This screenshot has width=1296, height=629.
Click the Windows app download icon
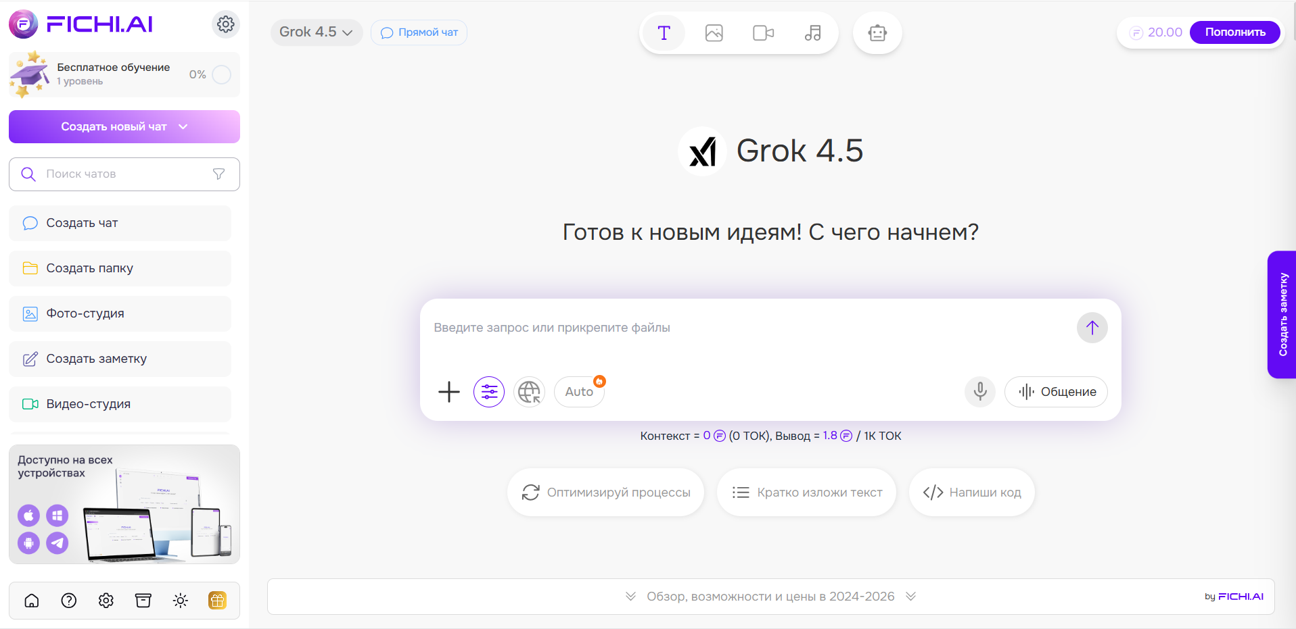pos(57,516)
